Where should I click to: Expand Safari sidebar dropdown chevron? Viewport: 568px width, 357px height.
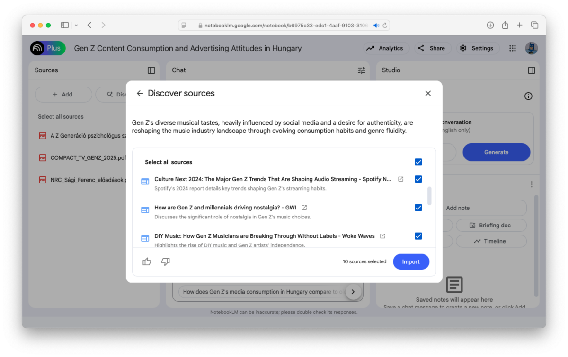(76, 25)
